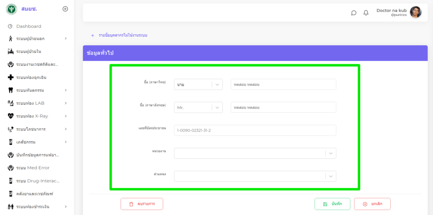Click the Dashboard clock icon
Image resolution: width=433 pixels, height=215 pixels.
click(10, 26)
